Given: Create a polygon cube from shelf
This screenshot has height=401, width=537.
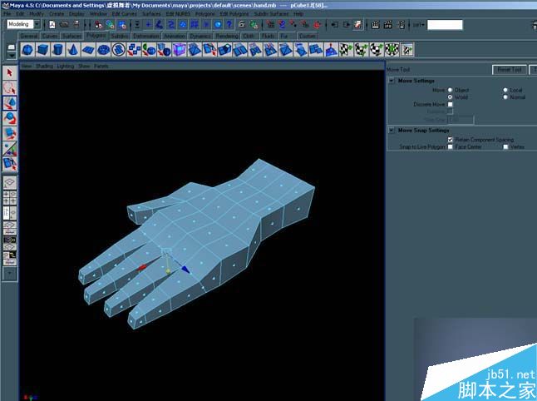Looking at the screenshot, I should pos(42,50).
